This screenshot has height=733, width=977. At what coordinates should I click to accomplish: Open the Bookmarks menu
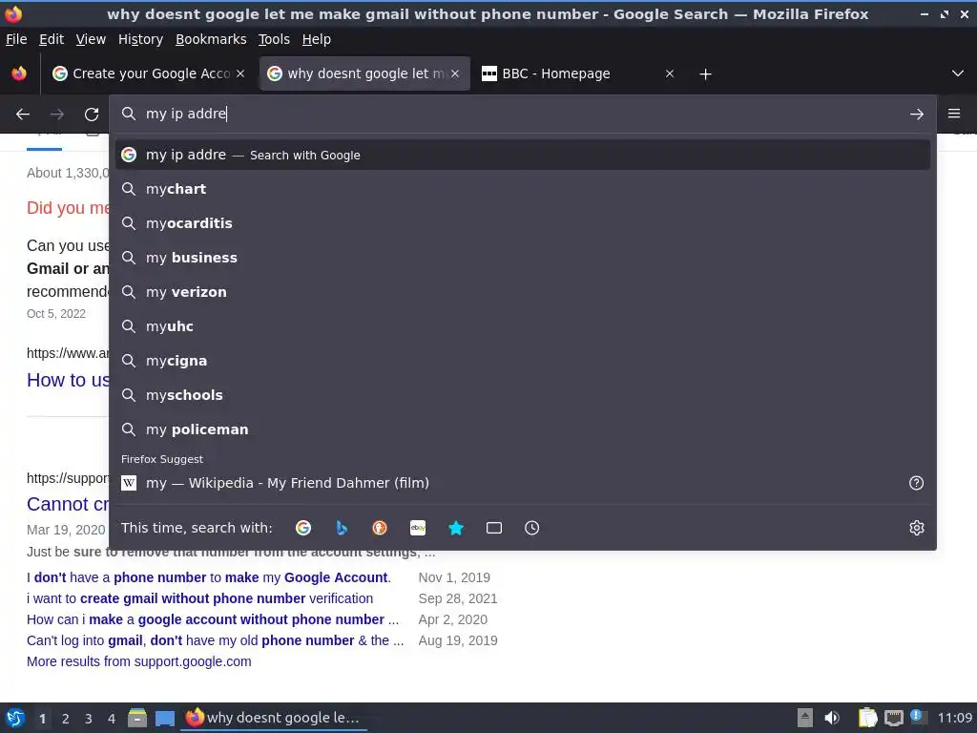point(211,39)
